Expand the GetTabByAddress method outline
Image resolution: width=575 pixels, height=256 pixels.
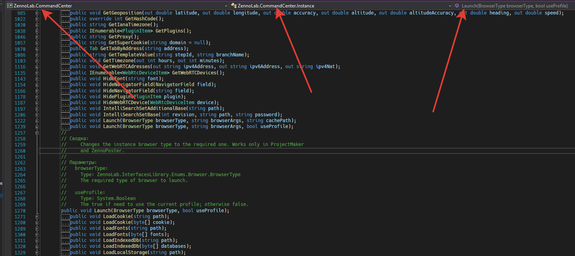(x=37, y=49)
